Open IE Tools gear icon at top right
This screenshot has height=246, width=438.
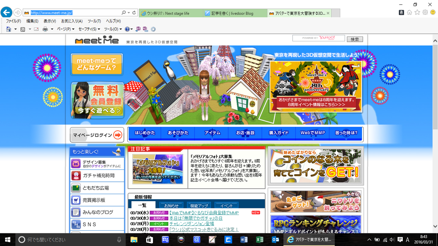[x=425, y=12]
